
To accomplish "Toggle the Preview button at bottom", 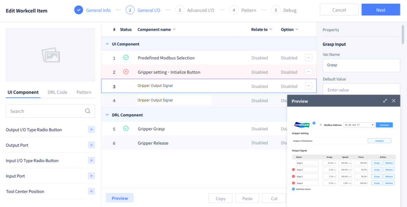I will pyautogui.click(x=120, y=198).
